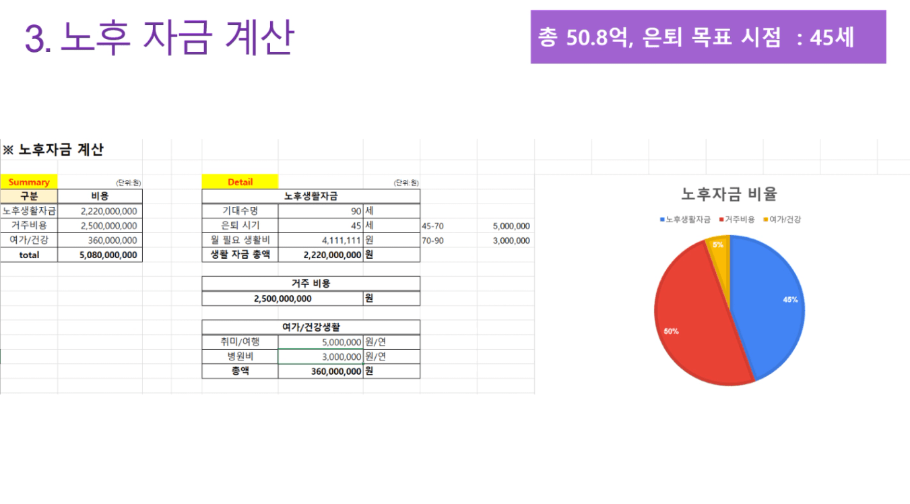Select the yellow 'Summary' cell
910x504 pixels.
click(x=29, y=182)
